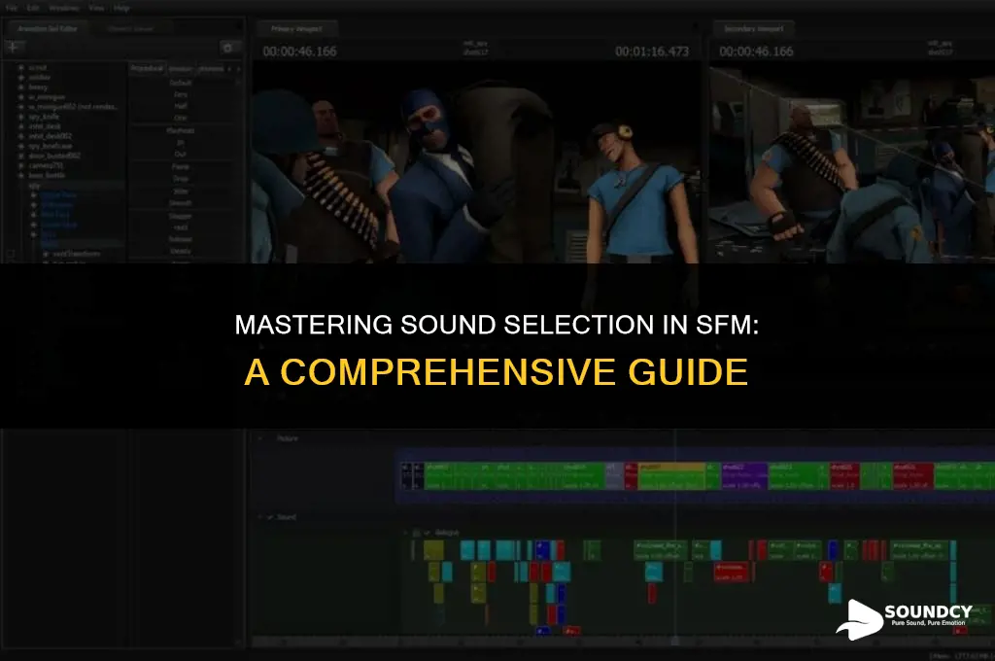Screen dimensions: 995x661
Task: Click the timeline horizontal scrollbar
Action: tap(622, 642)
